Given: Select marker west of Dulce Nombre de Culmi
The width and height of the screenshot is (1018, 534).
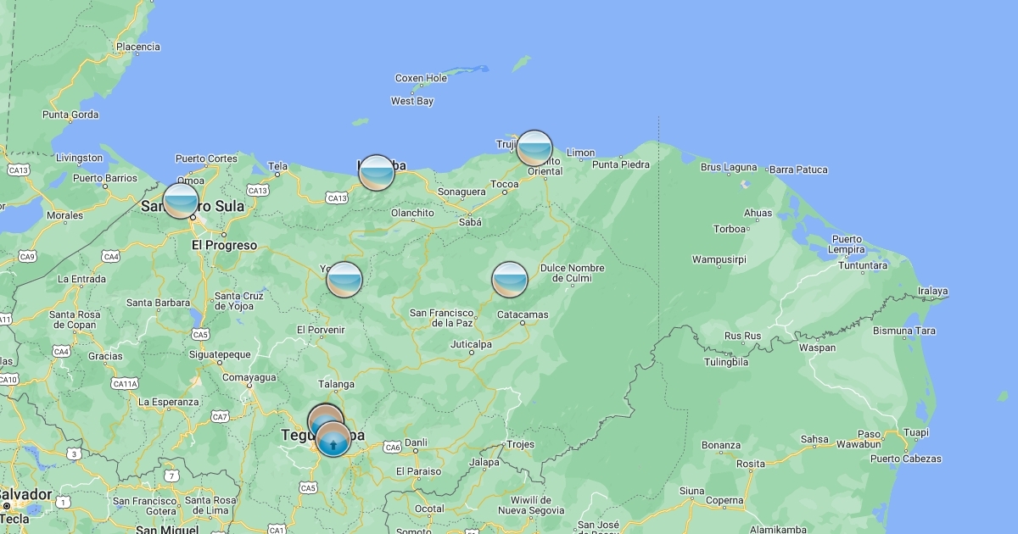Looking at the screenshot, I should pyautogui.click(x=510, y=280).
